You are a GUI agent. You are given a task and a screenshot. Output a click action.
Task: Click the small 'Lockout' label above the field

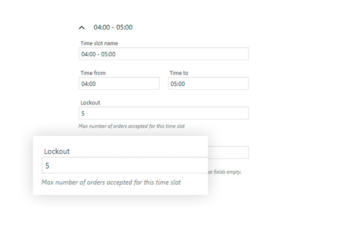(x=90, y=102)
